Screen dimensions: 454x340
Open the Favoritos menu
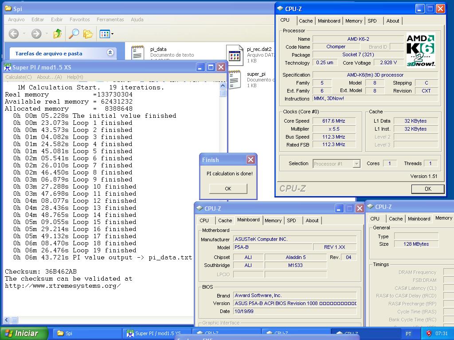pyautogui.click(x=80, y=19)
